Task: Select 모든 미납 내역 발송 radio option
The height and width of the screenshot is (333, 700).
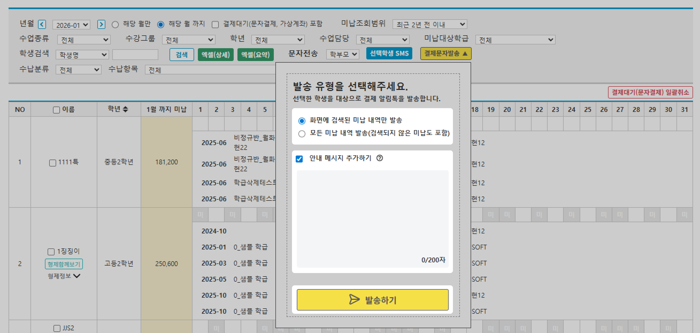Action: point(302,134)
